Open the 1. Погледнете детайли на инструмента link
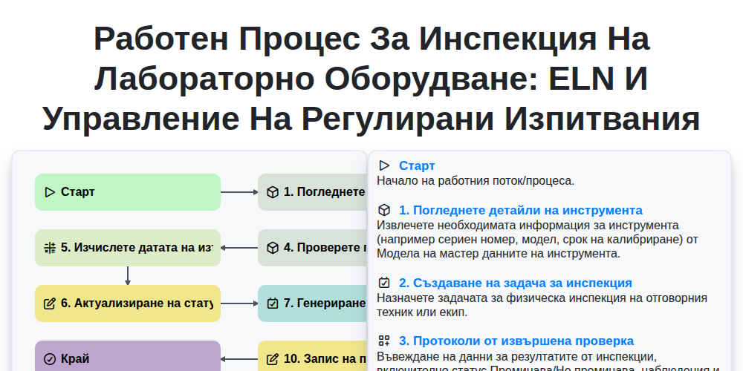Image resolution: width=743 pixels, height=371 pixels. [521, 210]
